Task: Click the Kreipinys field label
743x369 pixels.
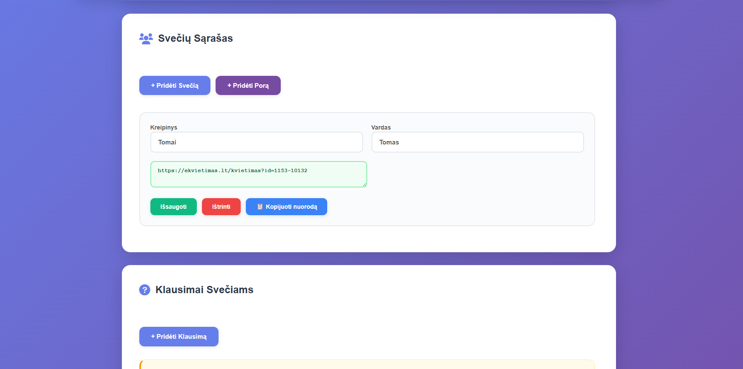Action: pyautogui.click(x=164, y=127)
